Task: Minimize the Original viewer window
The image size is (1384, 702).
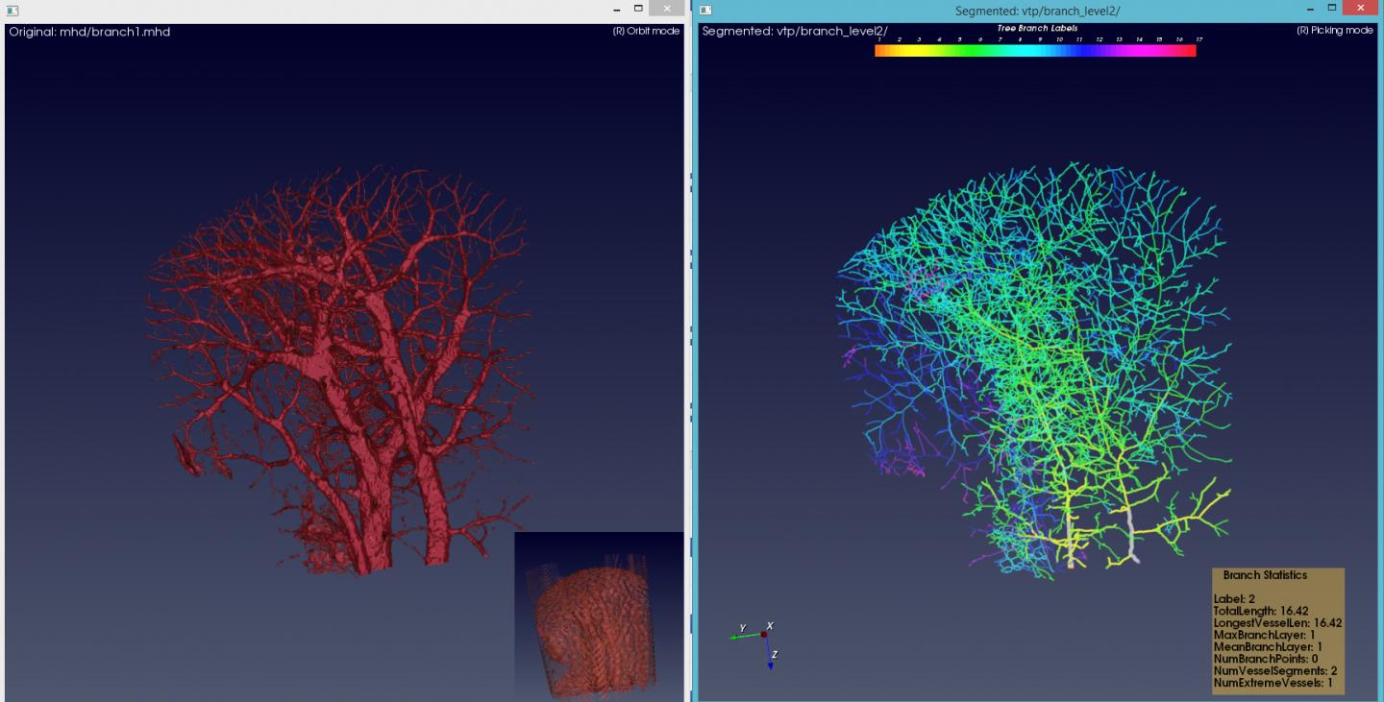Action: click(x=615, y=9)
